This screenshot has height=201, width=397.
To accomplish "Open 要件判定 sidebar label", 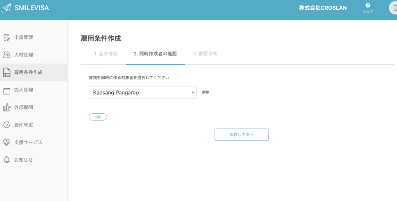I will (x=23, y=125).
